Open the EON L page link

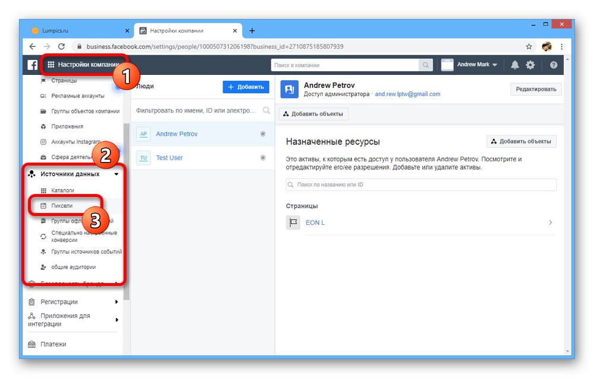(x=315, y=223)
